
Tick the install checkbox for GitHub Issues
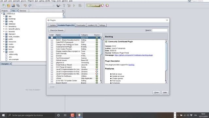point(52,60)
